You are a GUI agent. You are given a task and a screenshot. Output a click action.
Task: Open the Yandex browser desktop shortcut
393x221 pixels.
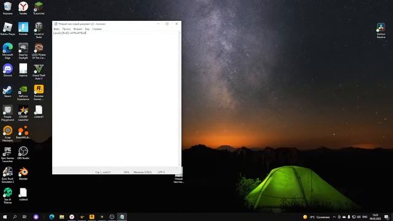point(23,8)
